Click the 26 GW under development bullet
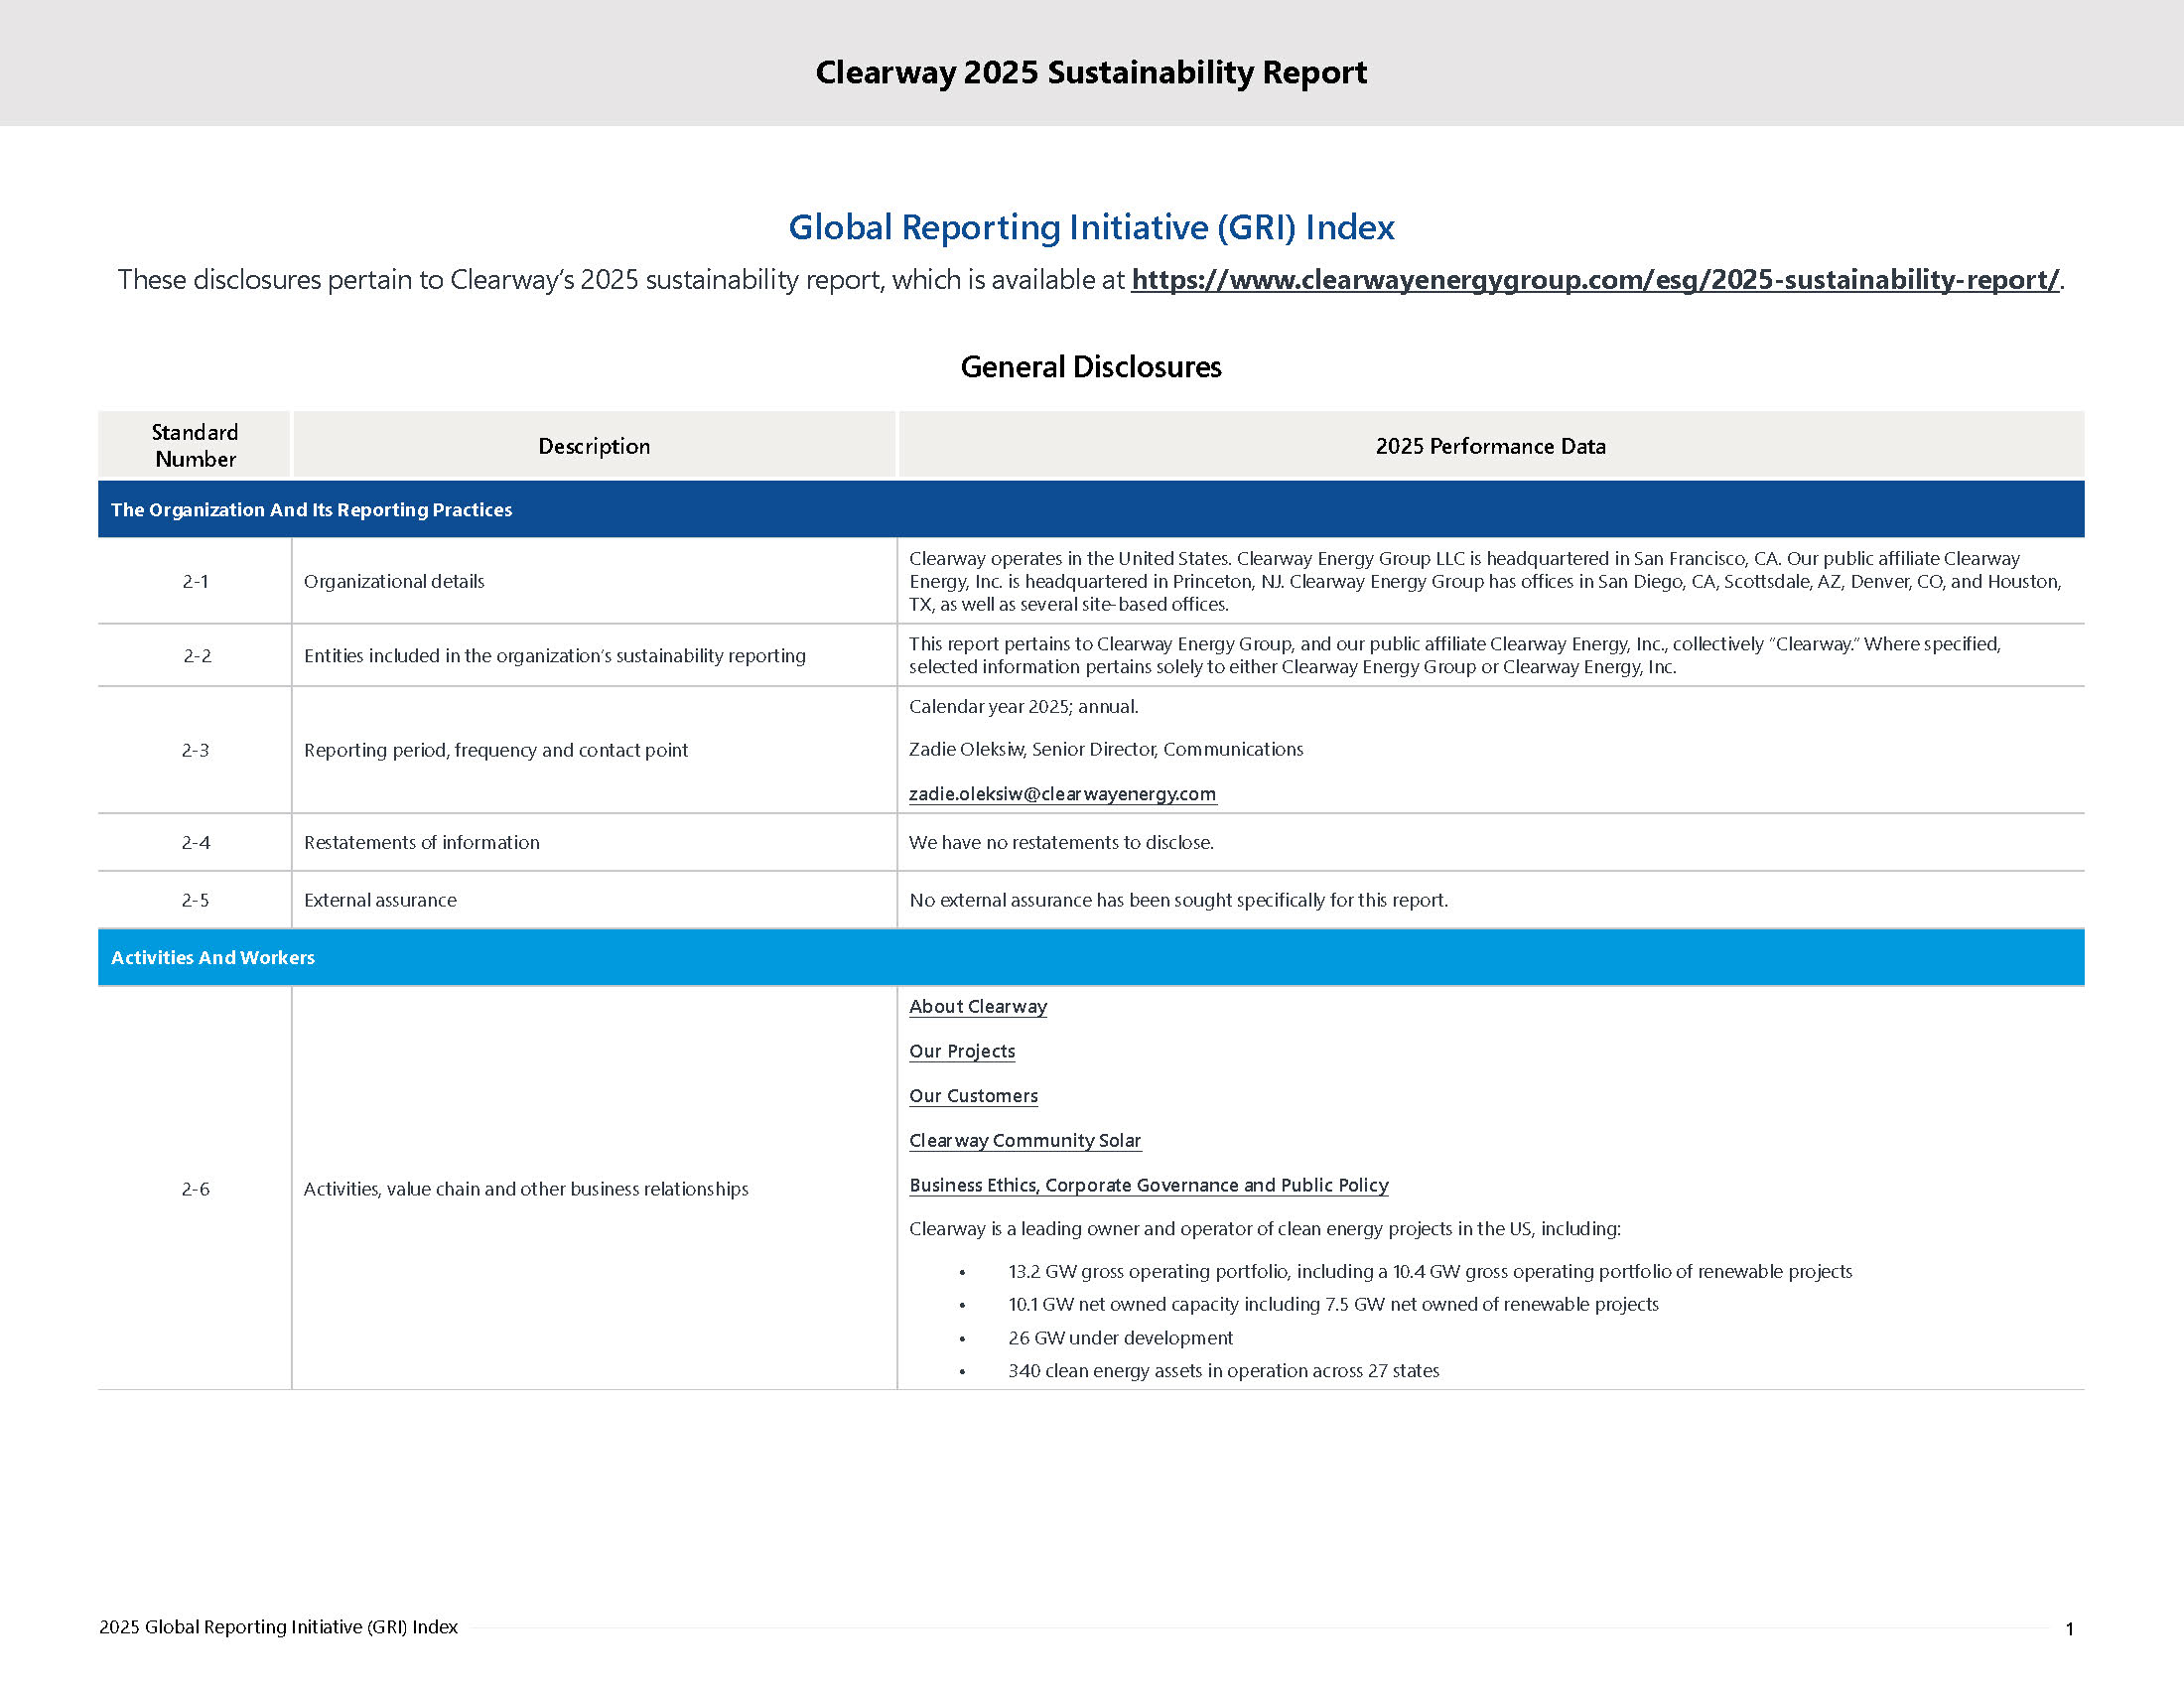 pyautogui.click(x=1120, y=1338)
